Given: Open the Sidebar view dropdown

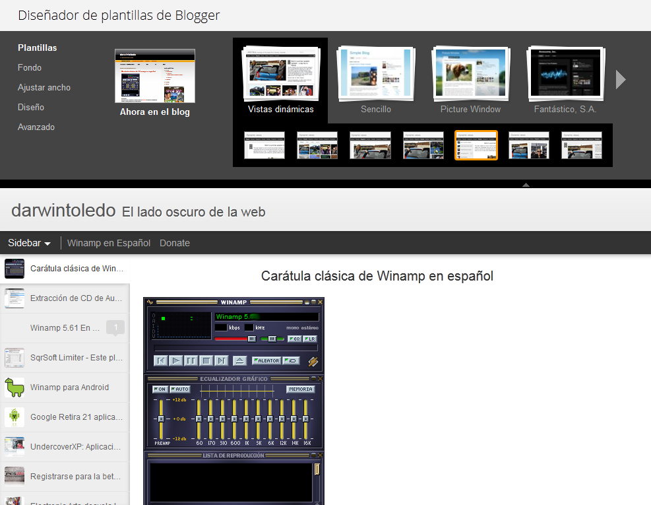Looking at the screenshot, I should 29,243.
